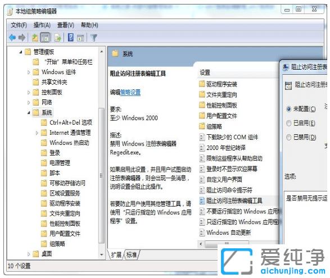
Task: Select 脚本 folder in the tree
Action: tap(55, 173)
